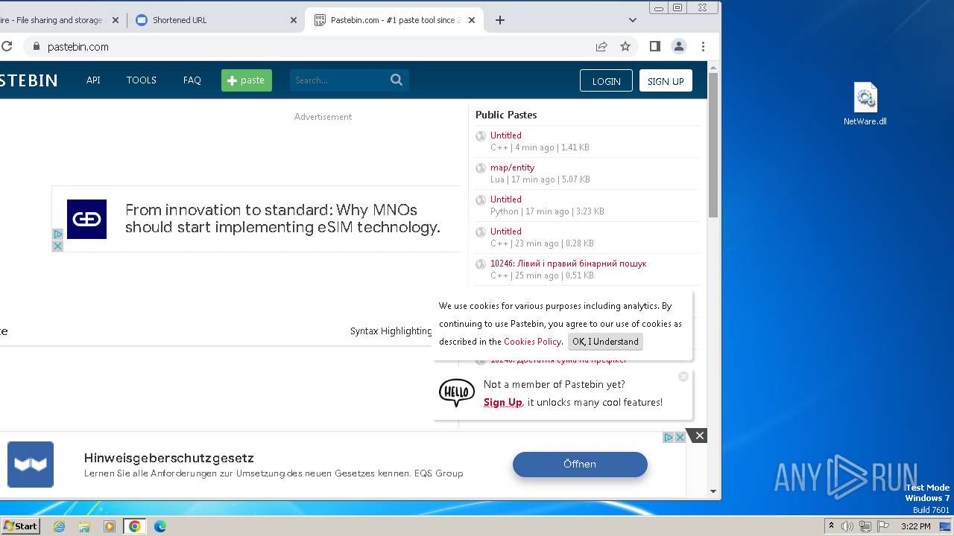Click the Action Center flag icon
This screenshot has height=536, width=954.
coord(882,526)
